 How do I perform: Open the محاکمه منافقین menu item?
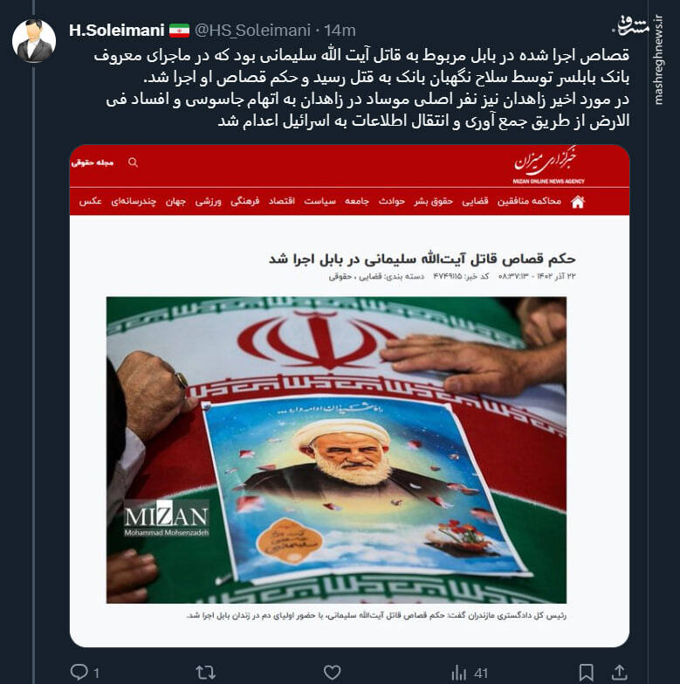pos(529,201)
